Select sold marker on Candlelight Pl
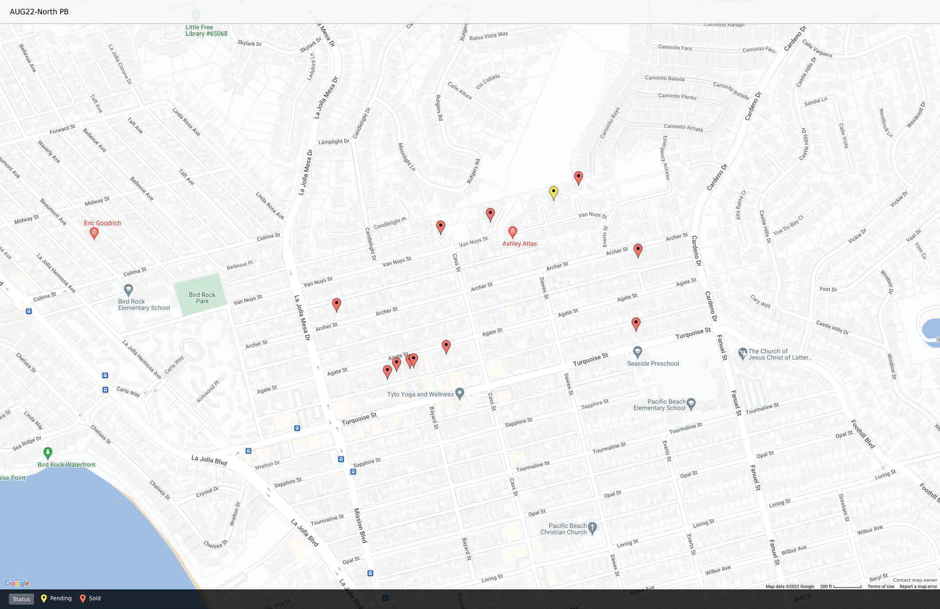 coord(441,227)
